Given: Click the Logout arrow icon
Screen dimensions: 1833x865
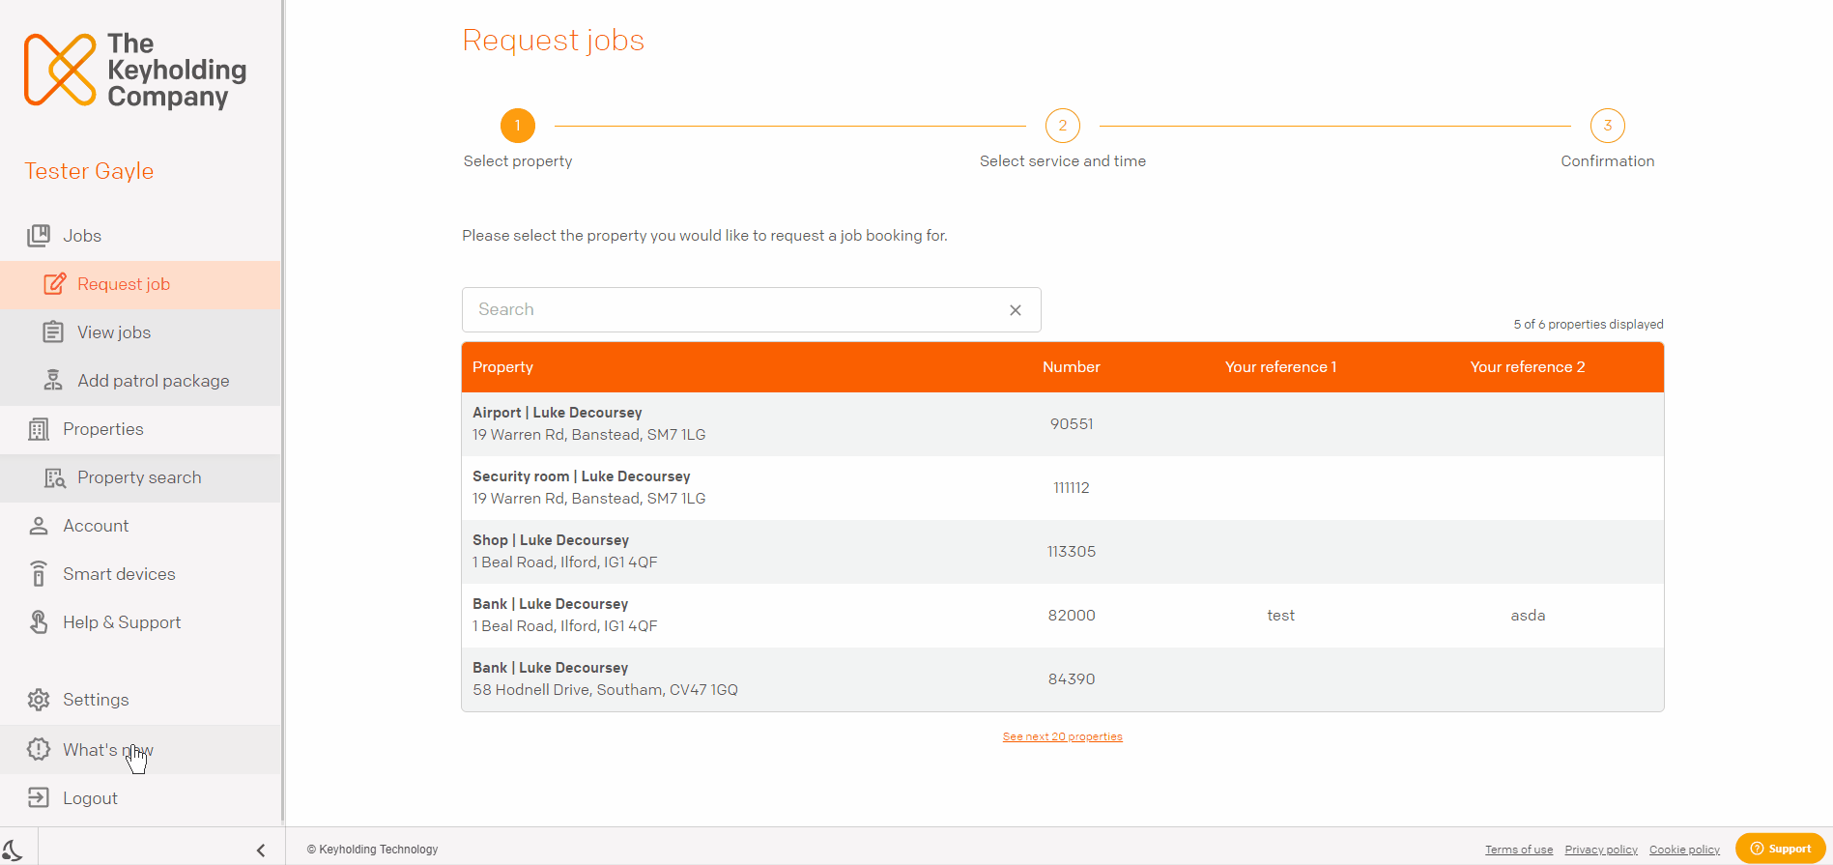Looking at the screenshot, I should tap(39, 798).
